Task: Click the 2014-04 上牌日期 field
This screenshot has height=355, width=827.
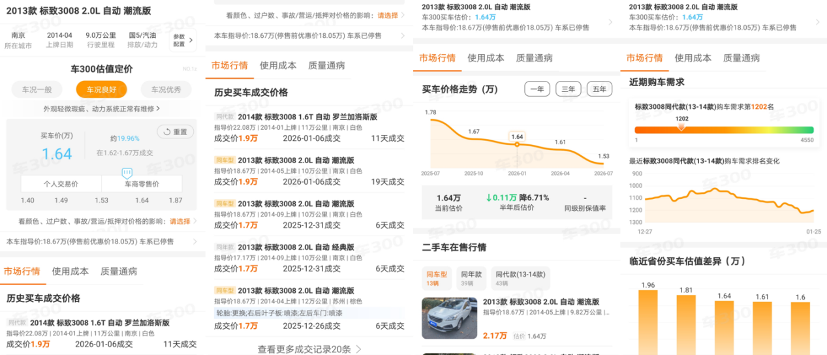Action: [x=59, y=40]
